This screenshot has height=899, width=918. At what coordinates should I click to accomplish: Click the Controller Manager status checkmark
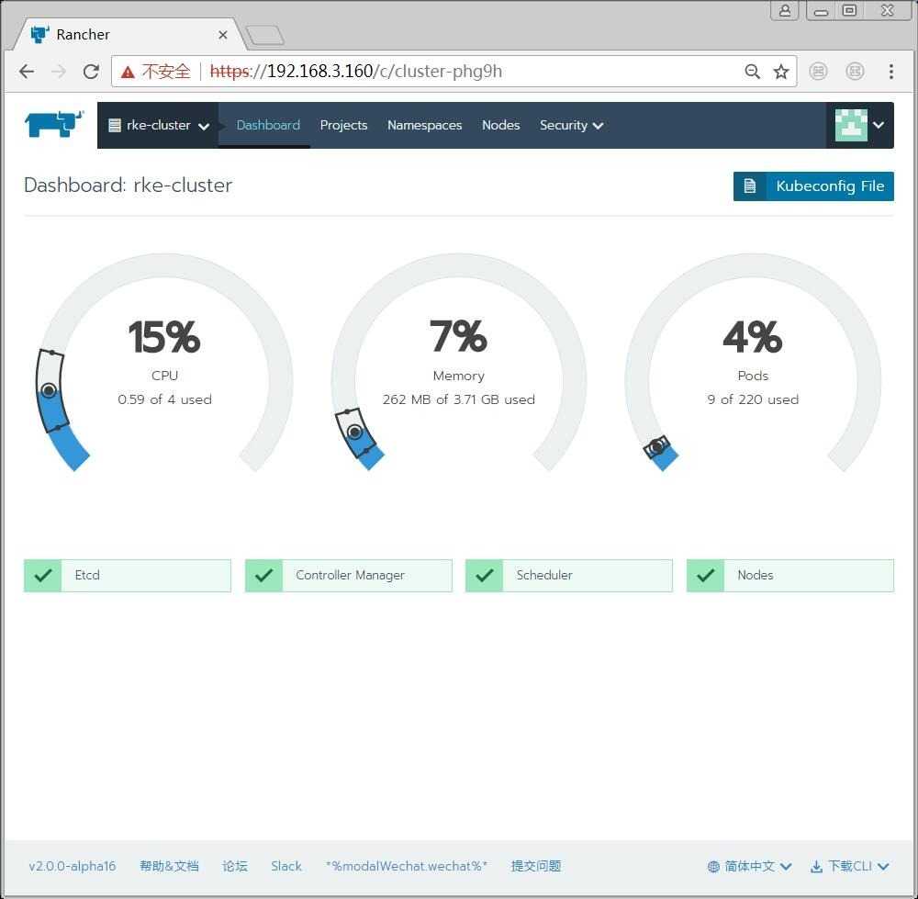(x=264, y=575)
